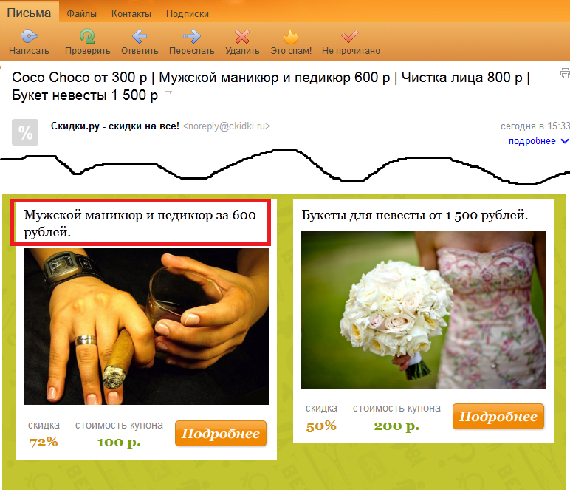Open the Мужской маникюр и педикюр title link
This screenshot has height=495, width=570.
tap(140, 223)
